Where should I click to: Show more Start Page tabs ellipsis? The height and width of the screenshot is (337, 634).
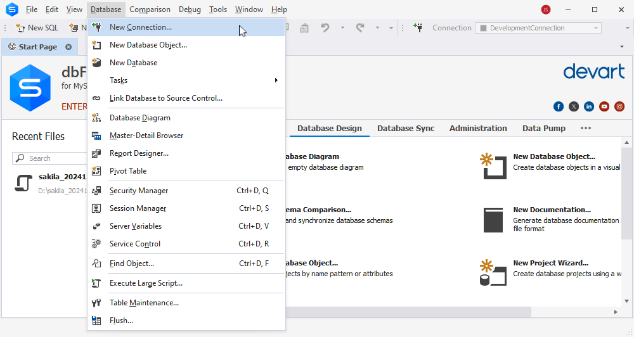tap(586, 128)
